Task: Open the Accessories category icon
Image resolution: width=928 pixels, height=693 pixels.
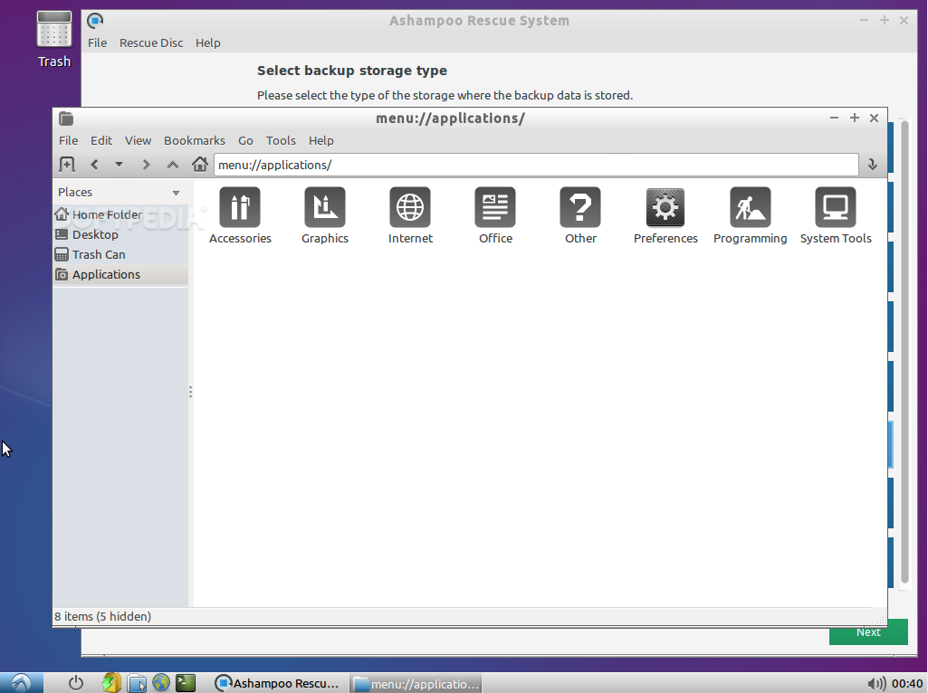Action: pyautogui.click(x=240, y=207)
